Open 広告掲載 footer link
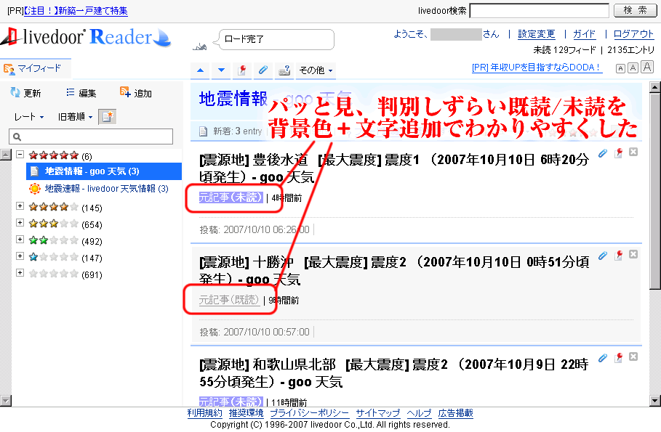The height and width of the screenshot is (432, 661). click(x=456, y=413)
